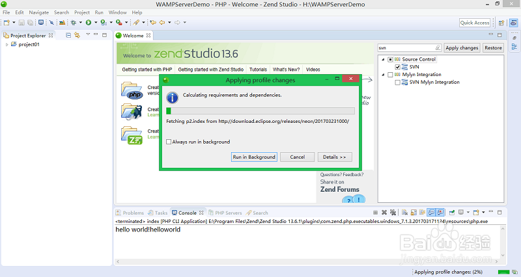521x277 pixels.
Task: Expand the project01 tree node
Action: [7, 44]
